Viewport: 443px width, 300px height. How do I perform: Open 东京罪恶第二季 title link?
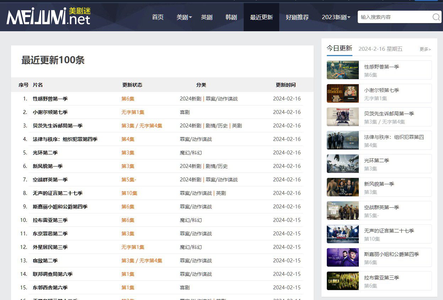[x=50, y=234]
